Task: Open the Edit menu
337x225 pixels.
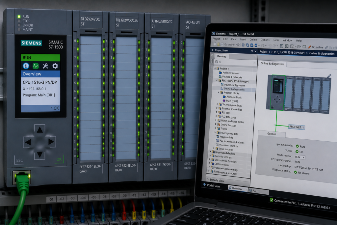Action: coord(225,39)
